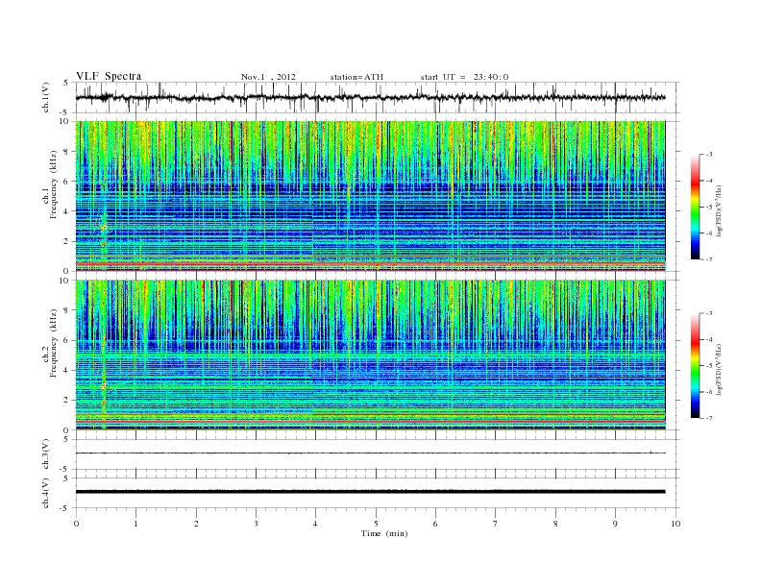Click the ch.1 voltage waveform trace
The width and height of the screenshot is (761, 588).
370,97
